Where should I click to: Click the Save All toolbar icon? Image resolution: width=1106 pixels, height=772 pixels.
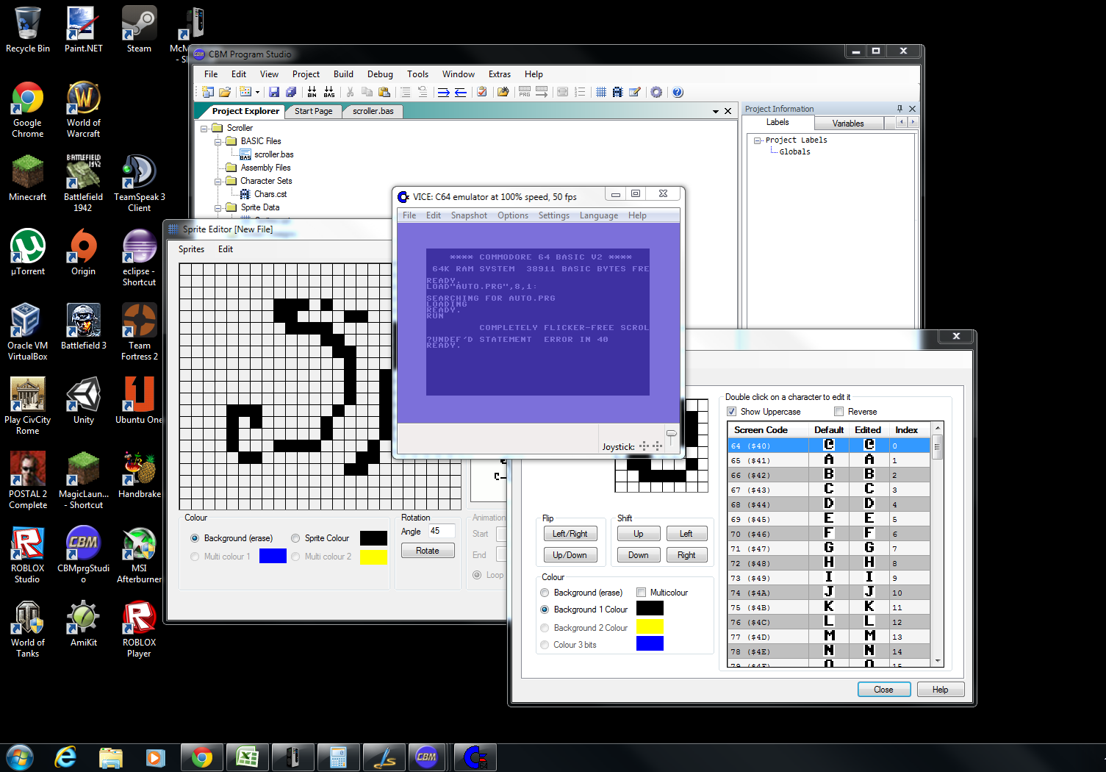click(x=291, y=92)
